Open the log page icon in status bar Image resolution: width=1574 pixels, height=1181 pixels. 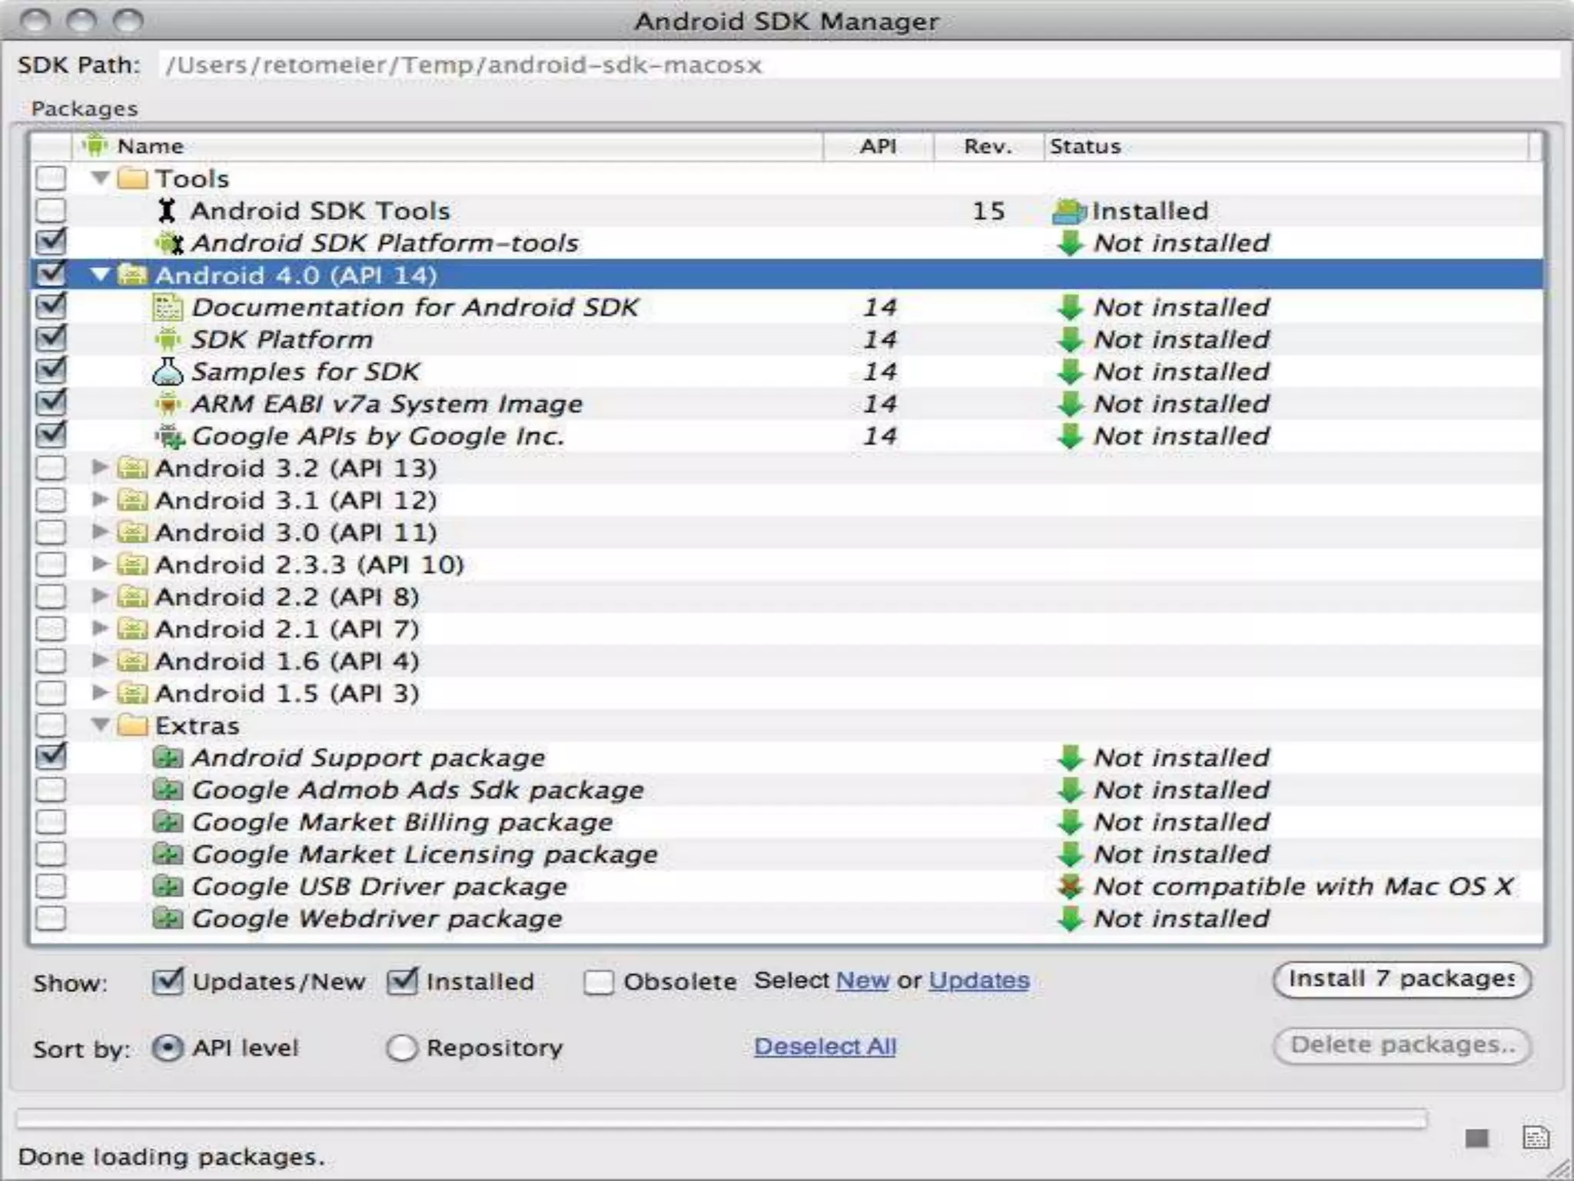pyautogui.click(x=1536, y=1137)
